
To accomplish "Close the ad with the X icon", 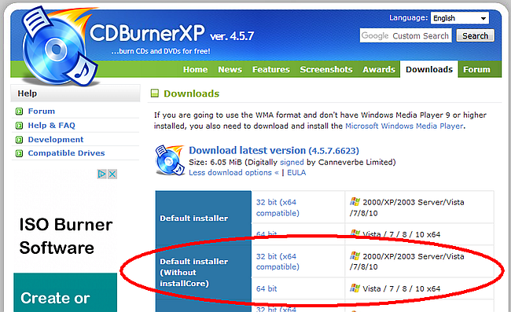I will (x=112, y=174).
